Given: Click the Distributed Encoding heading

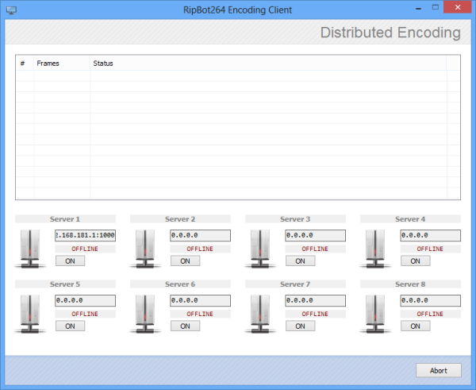Looking at the screenshot, I should tap(390, 33).
